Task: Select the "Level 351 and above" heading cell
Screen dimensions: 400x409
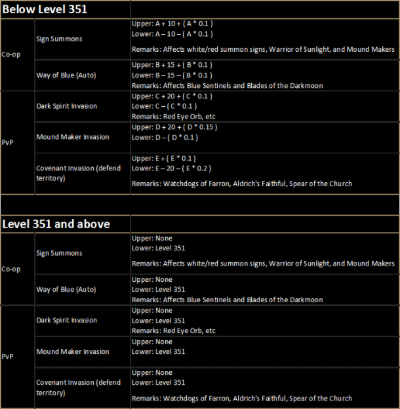Action: pos(66,224)
